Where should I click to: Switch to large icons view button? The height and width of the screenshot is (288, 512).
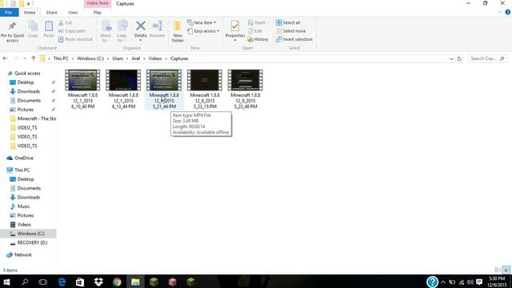(x=506, y=270)
